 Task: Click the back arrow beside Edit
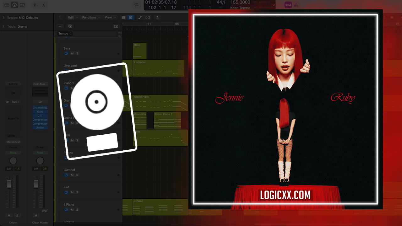(x=60, y=18)
